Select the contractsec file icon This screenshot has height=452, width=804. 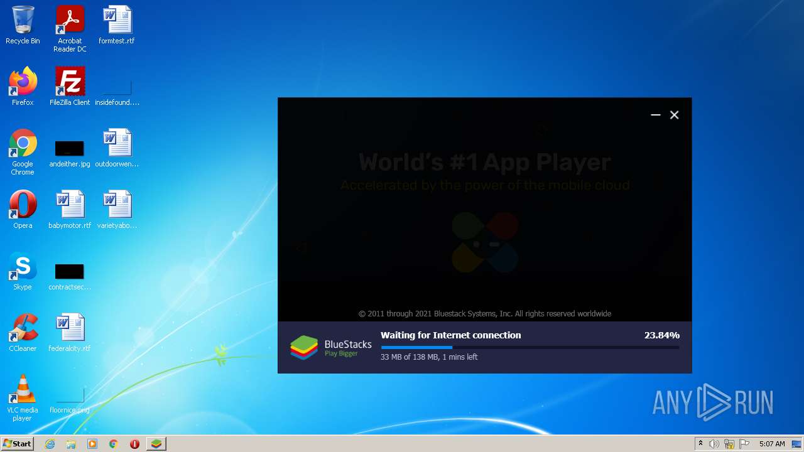[x=70, y=277]
